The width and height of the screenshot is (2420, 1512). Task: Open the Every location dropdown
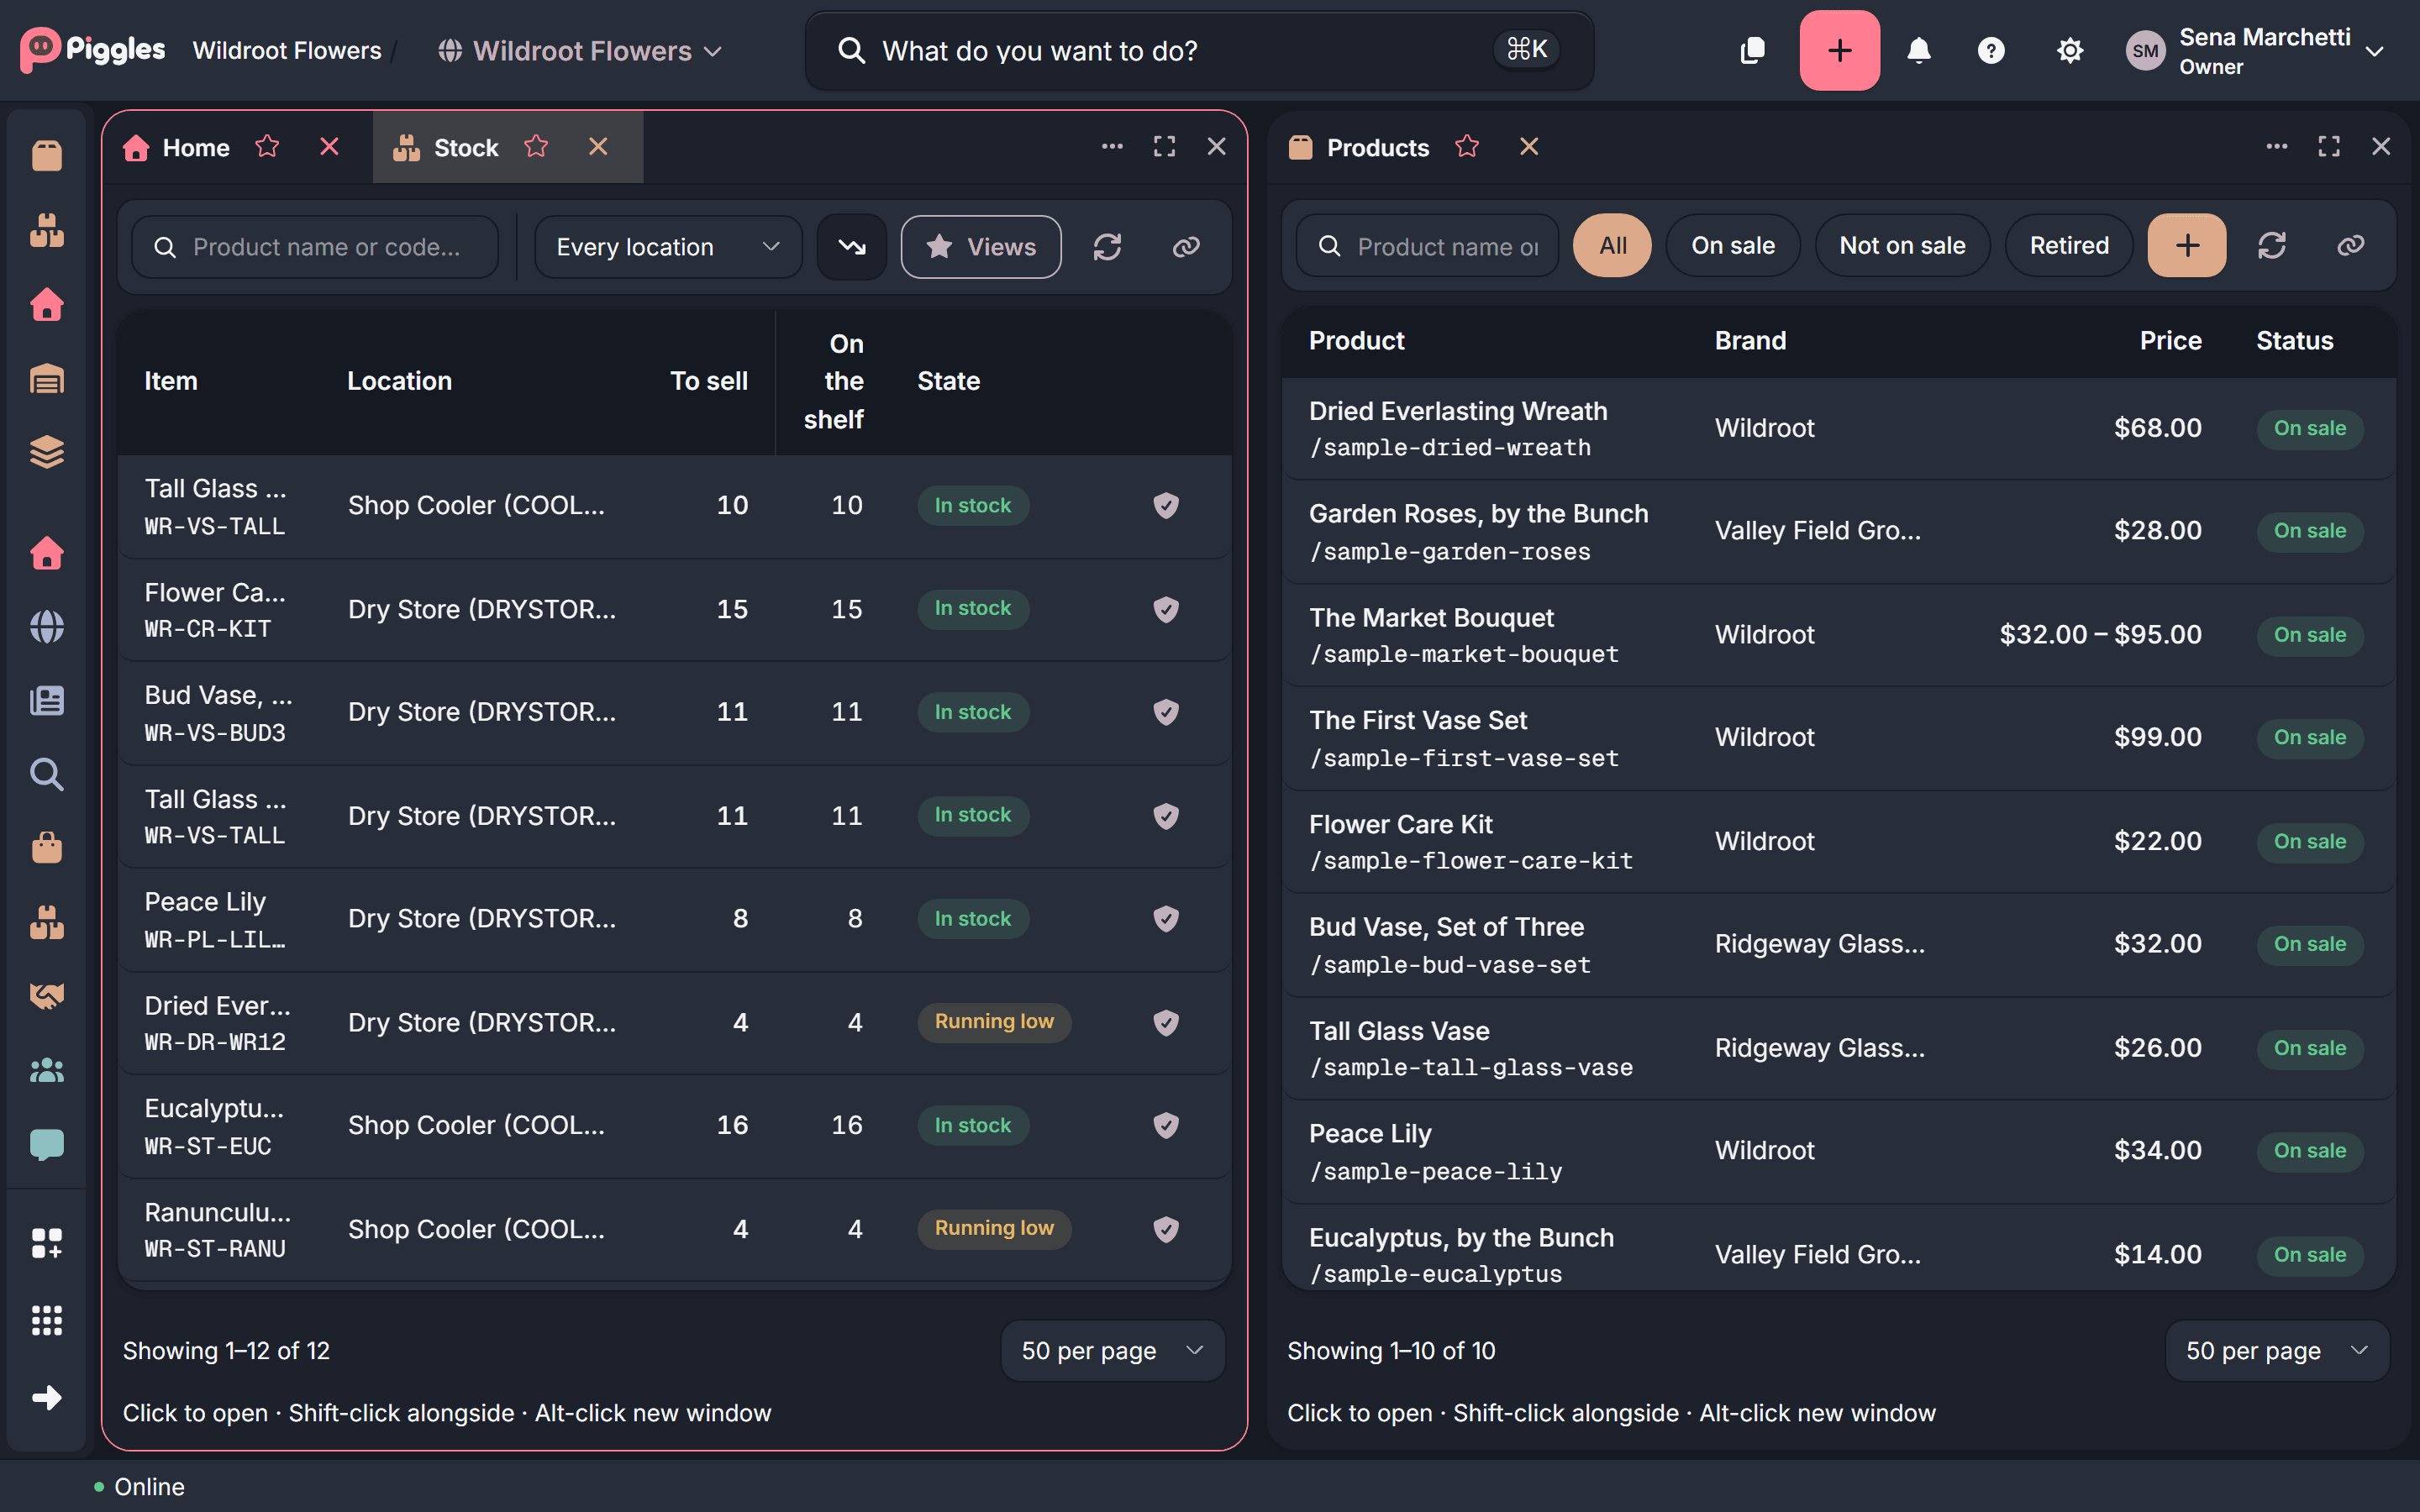(x=668, y=247)
